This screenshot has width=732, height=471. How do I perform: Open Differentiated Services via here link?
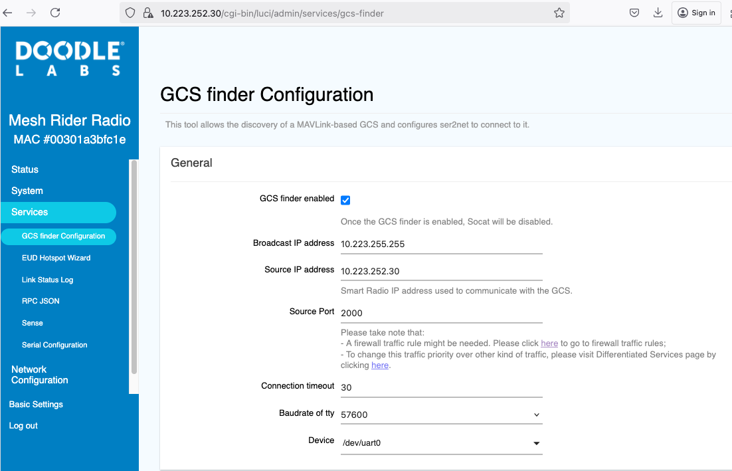click(x=379, y=365)
